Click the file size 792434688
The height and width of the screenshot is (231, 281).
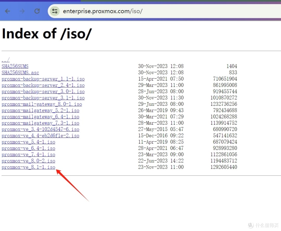(225, 110)
